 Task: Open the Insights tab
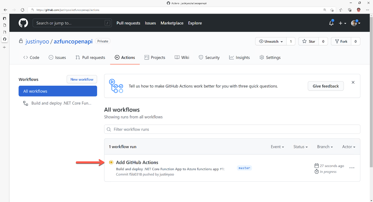click(x=240, y=57)
